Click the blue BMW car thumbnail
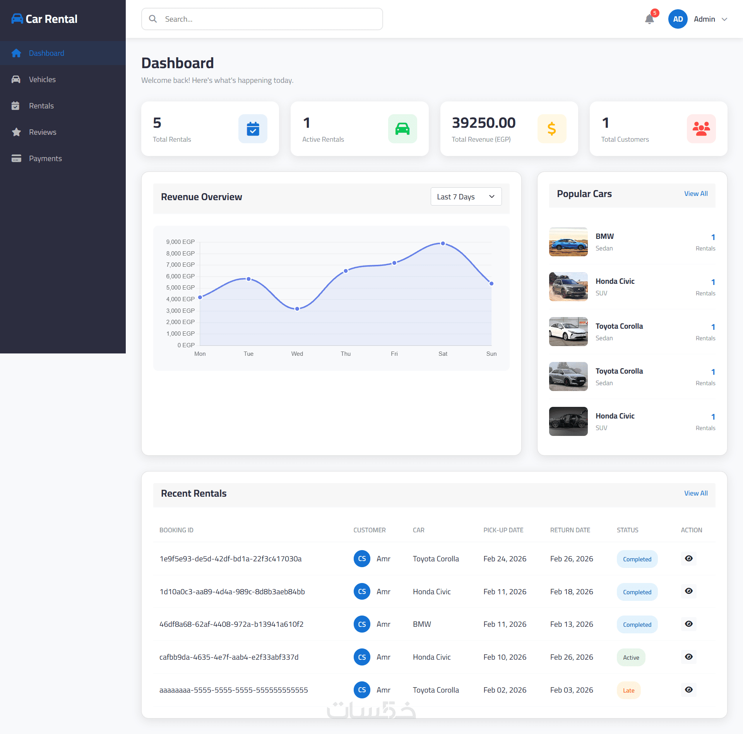The height and width of the screenshot is (734, 743). (568, 242)
